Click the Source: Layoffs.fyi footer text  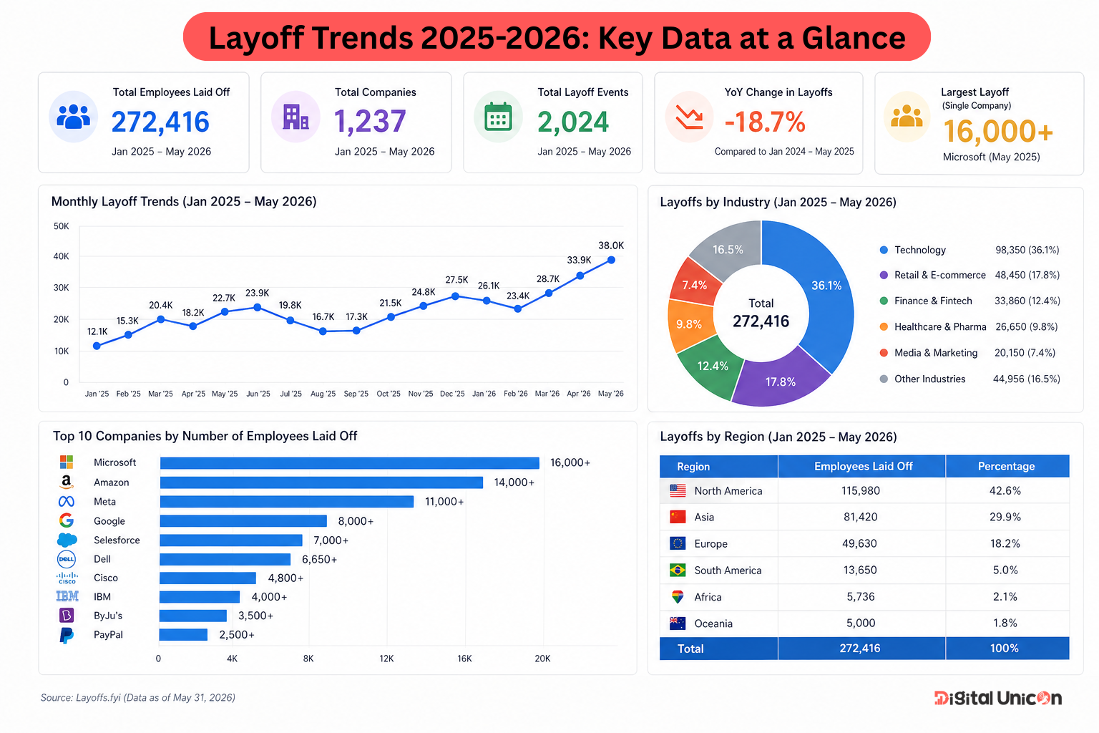point(138,697)
